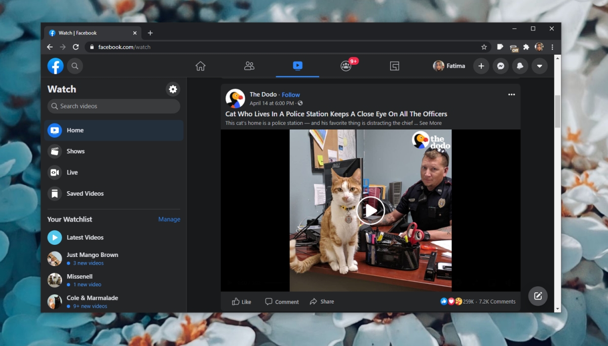Go to News Feed with the home icon
Screen dimensions: 608x346
tap(200, 66)
